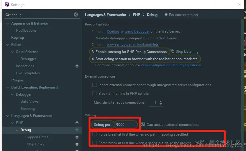Image resolution: width=246 pixels, height=151 pixels.
Task: Click the Pre-configuration heading
Action: point(98,24)
